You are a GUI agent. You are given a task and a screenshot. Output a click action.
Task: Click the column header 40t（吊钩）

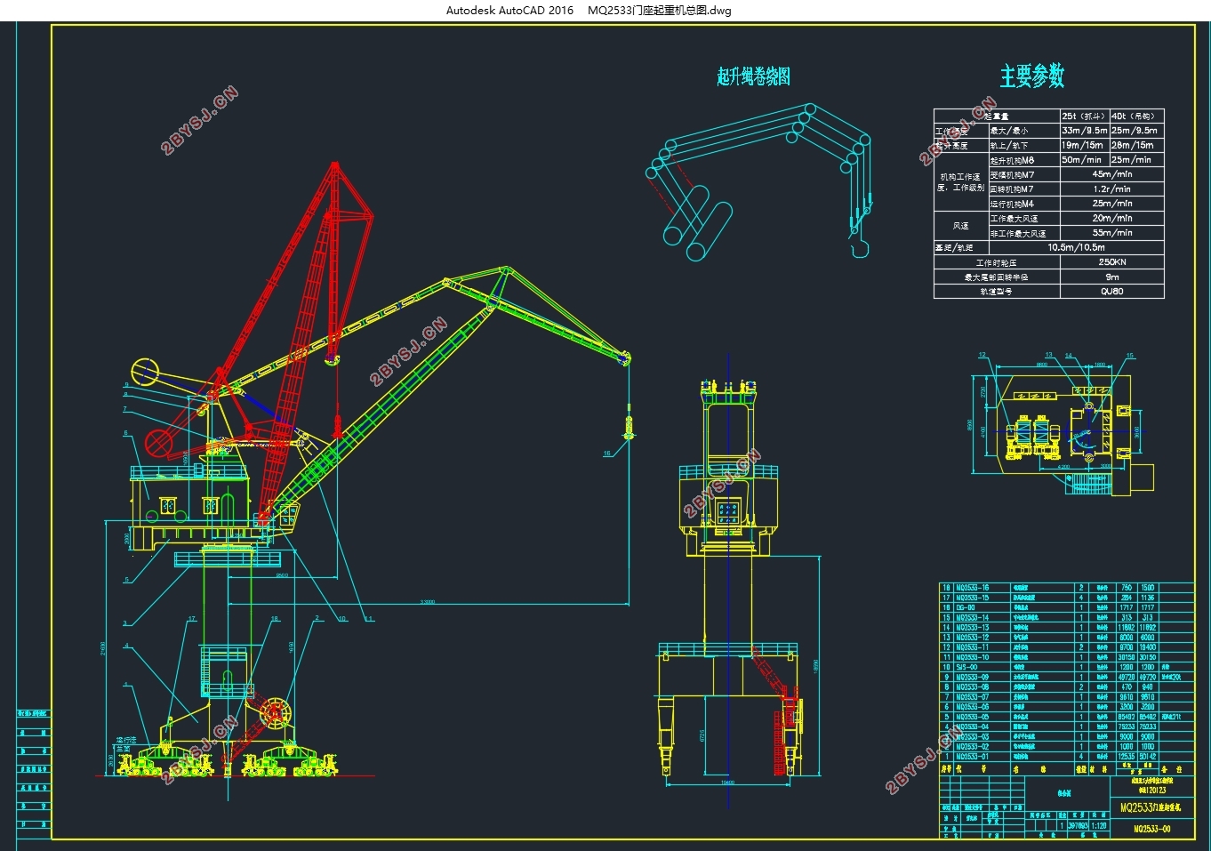1135,116
